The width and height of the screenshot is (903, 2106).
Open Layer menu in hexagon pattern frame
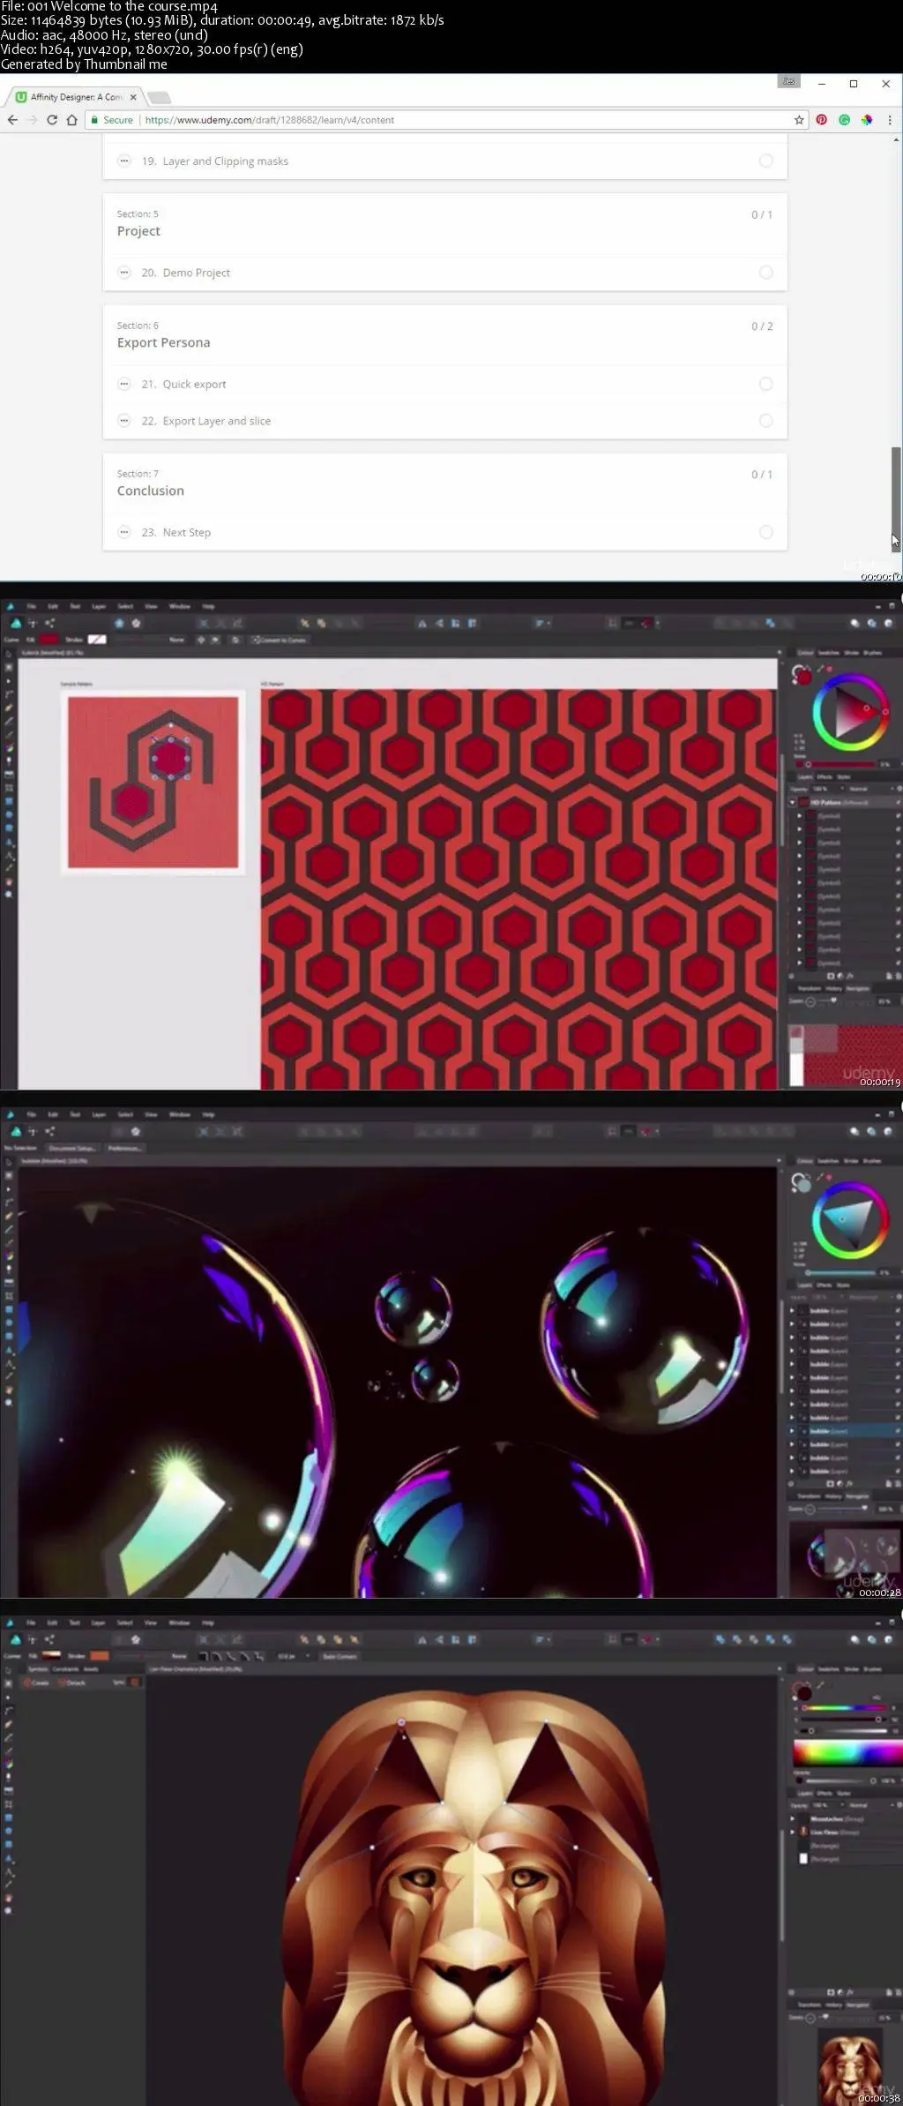99,606
